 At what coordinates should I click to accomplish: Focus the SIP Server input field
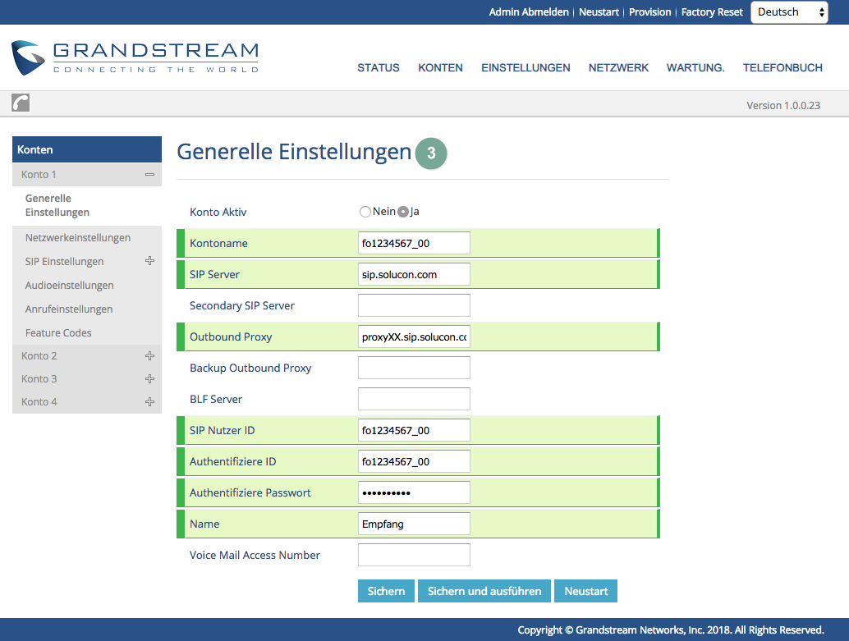pos(414,274)
